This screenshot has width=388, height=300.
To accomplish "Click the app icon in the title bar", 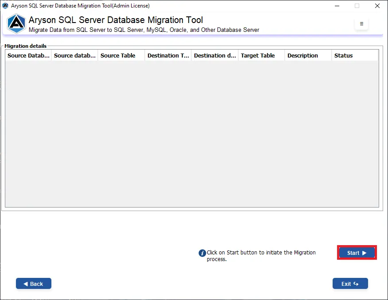I will (x=5, y=5).
